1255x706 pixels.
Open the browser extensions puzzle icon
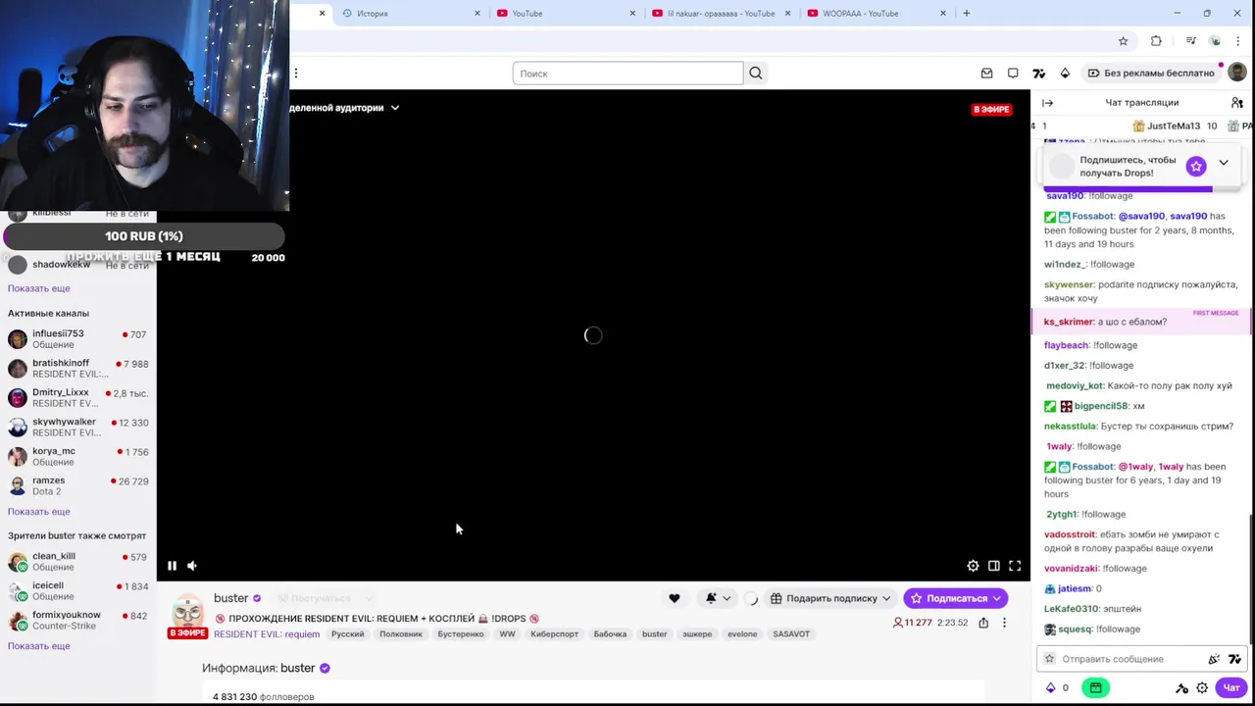coord(1156,41)
